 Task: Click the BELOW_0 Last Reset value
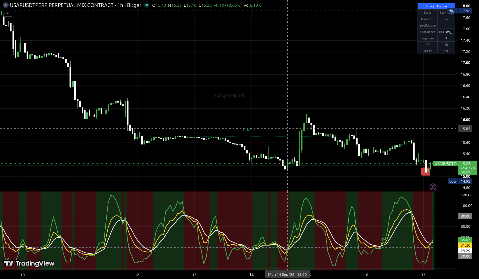pos(446,32)
